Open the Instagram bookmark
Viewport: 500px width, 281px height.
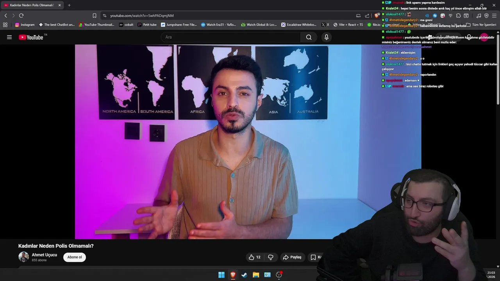pos(25,25)
